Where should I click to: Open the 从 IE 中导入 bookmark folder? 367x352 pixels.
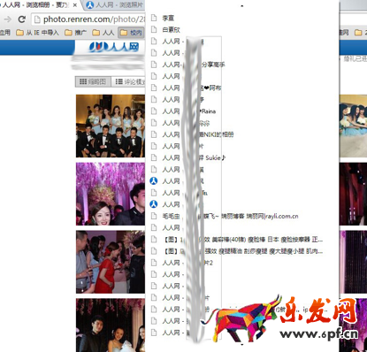(37, 32)
